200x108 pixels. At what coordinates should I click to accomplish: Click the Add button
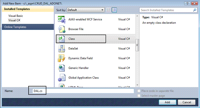pyautogui.click(x=167, y=102)
